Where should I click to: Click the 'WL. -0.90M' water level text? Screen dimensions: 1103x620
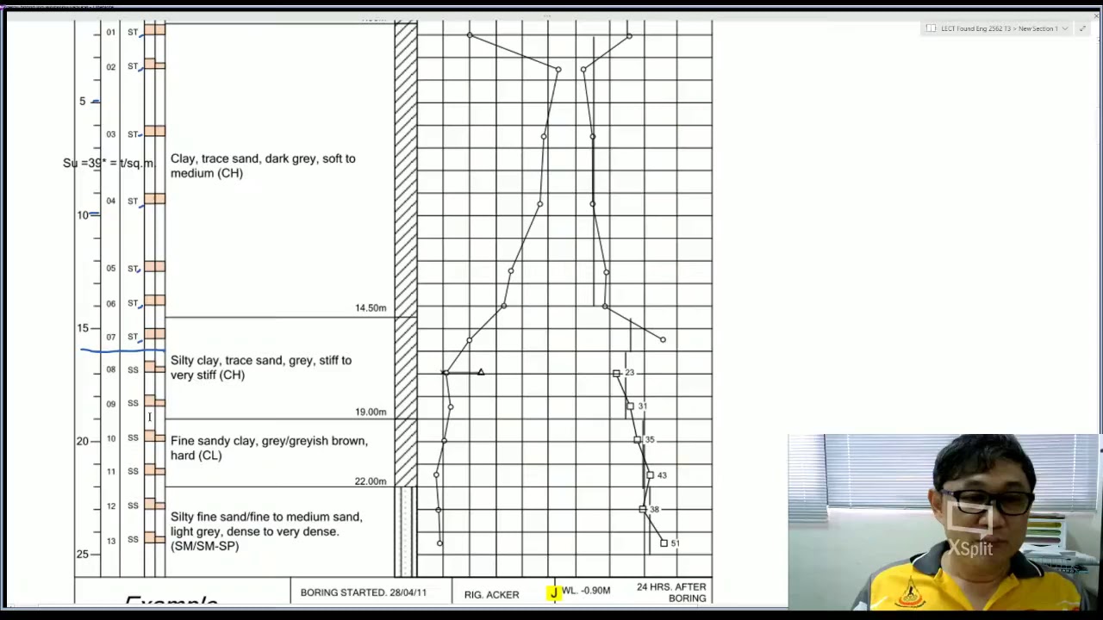pos(586,591)
